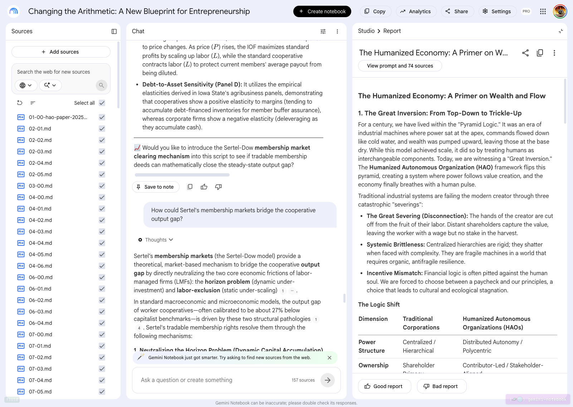This screenshot has width=573, height=407.
Task: Click the Sources panel scrollbar
Action: coord(118,75)
